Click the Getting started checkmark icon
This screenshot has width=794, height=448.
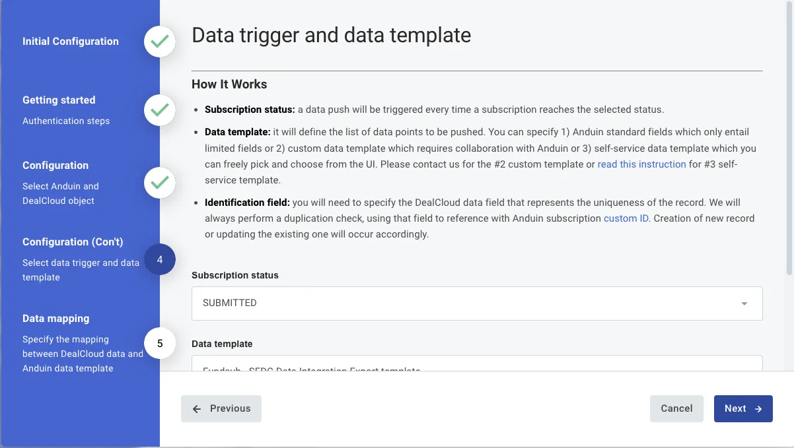click(x=160, y=111)
